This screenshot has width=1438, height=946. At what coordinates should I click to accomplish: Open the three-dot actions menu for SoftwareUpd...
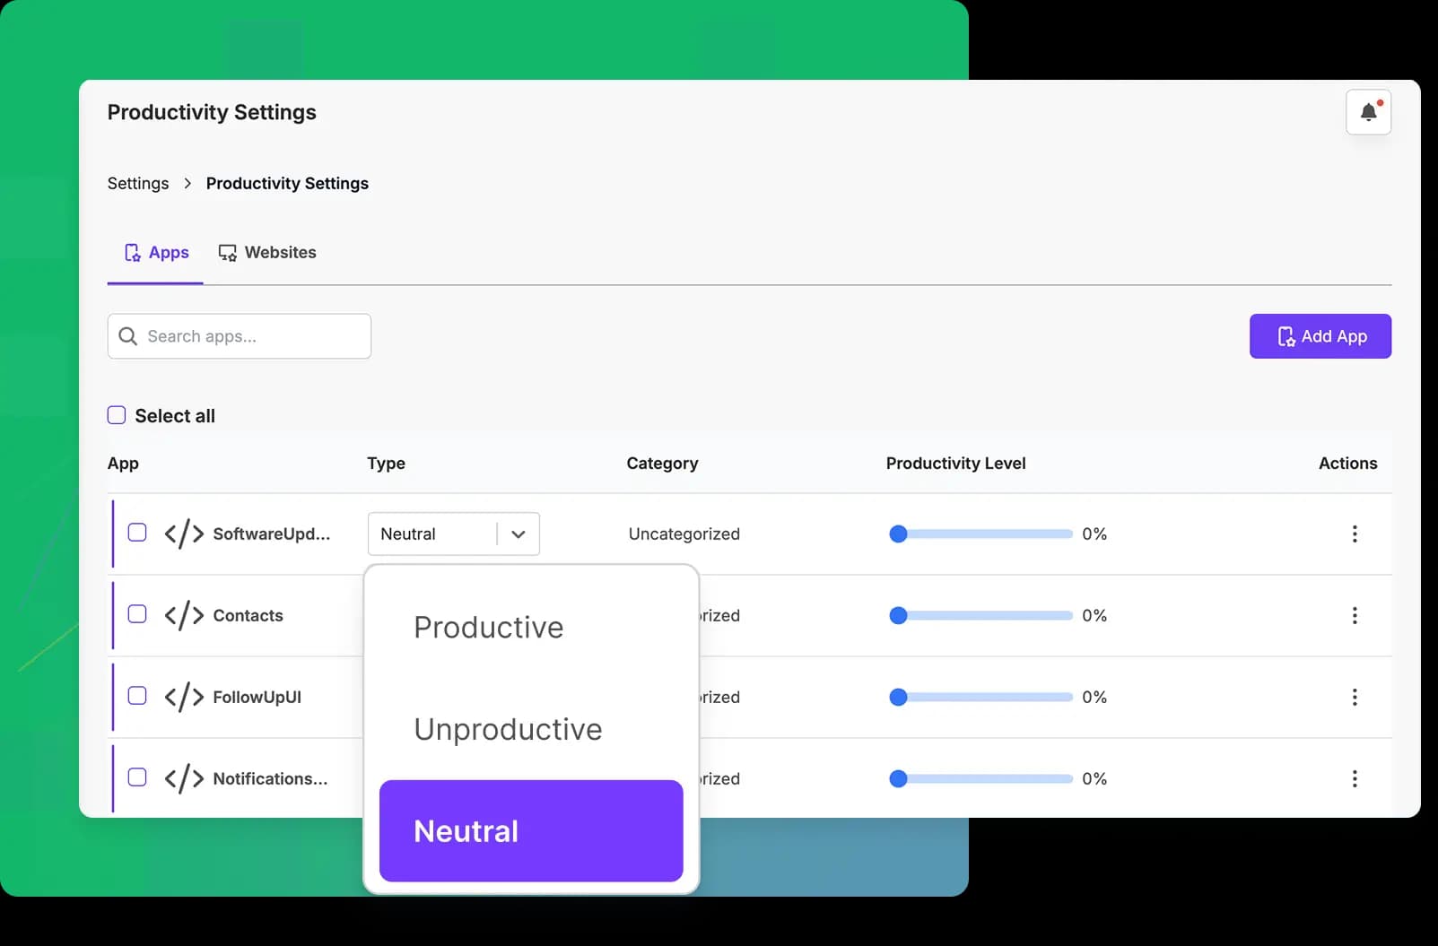pyautogui.click(x=1355, y=534)
